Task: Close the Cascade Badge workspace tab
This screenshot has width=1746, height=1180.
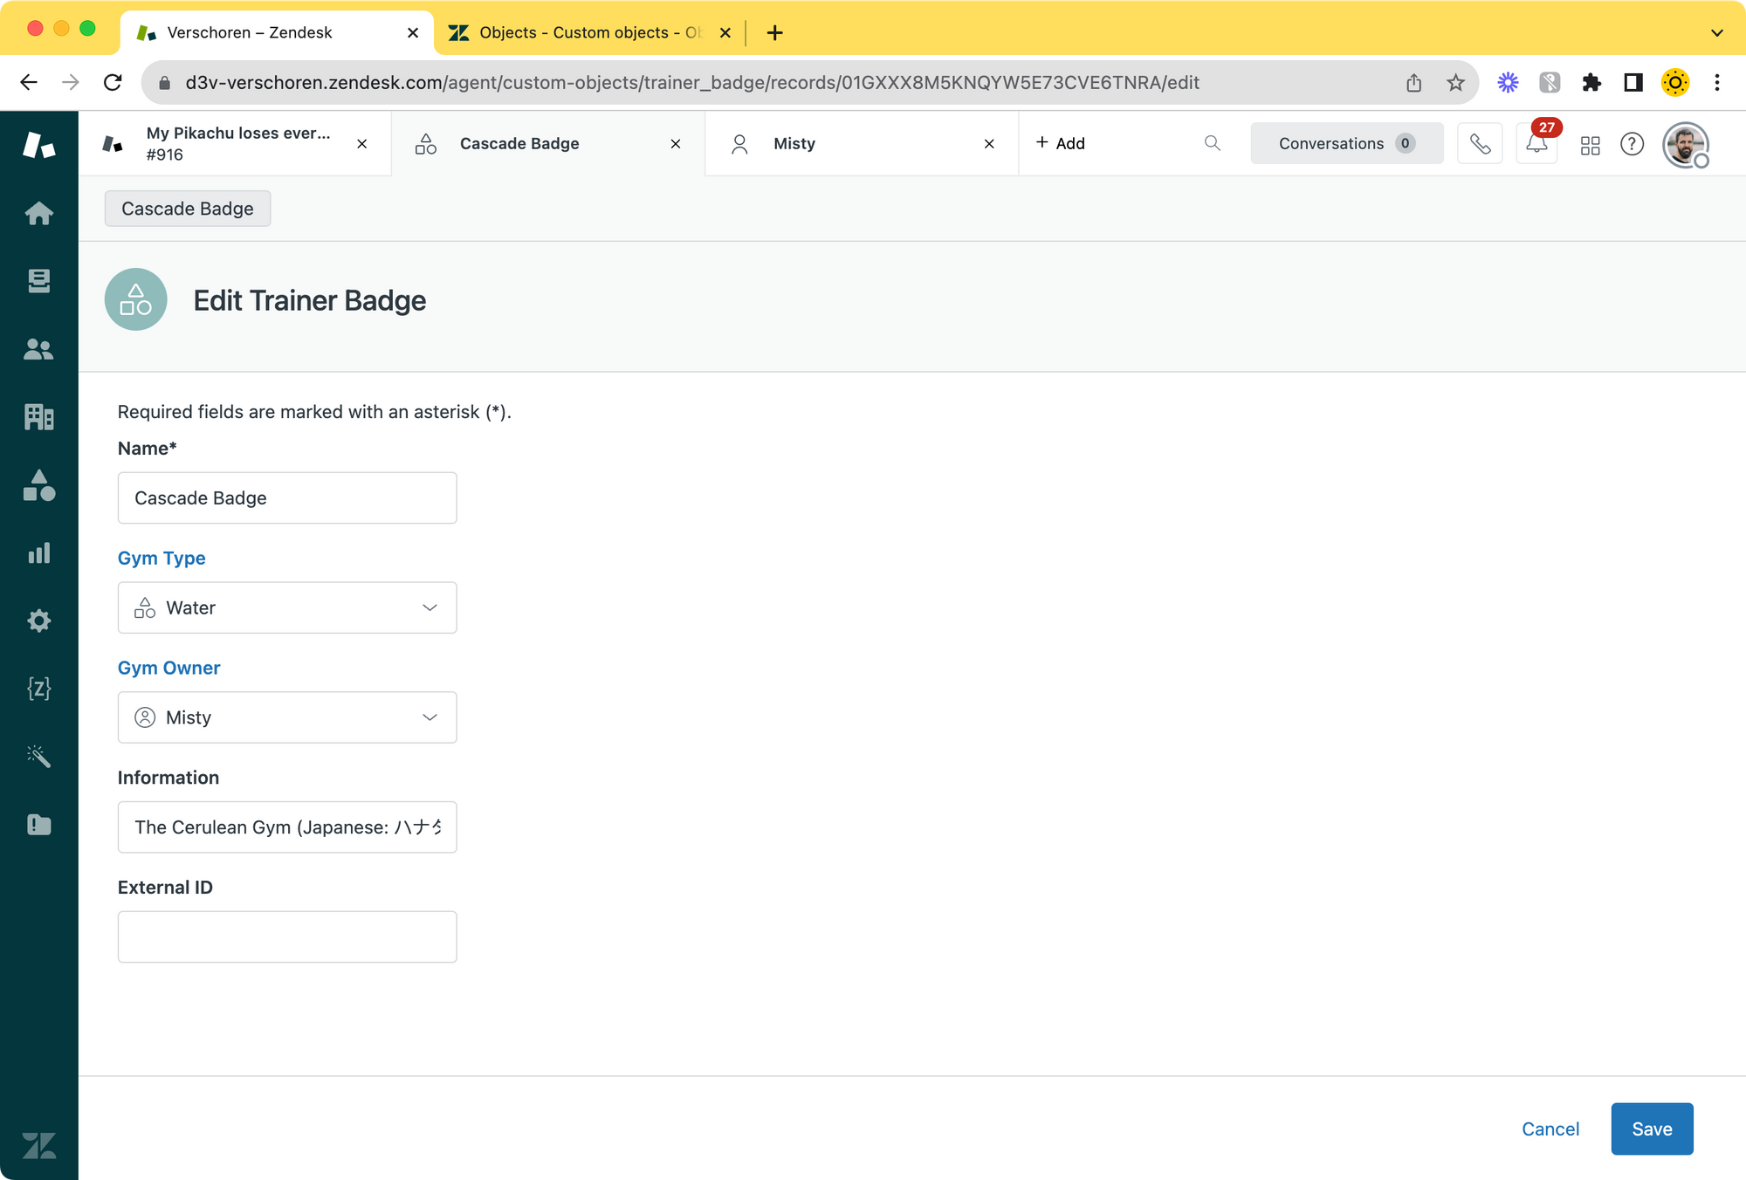Action: [x=675, y=144]
